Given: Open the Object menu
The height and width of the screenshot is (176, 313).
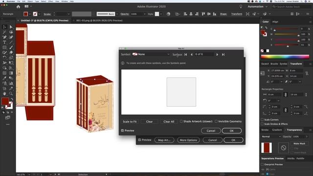Looking at the screenshot, I should coord(30,1).
